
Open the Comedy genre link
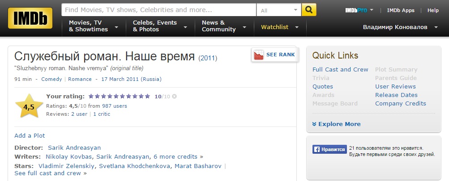[51, 79]
